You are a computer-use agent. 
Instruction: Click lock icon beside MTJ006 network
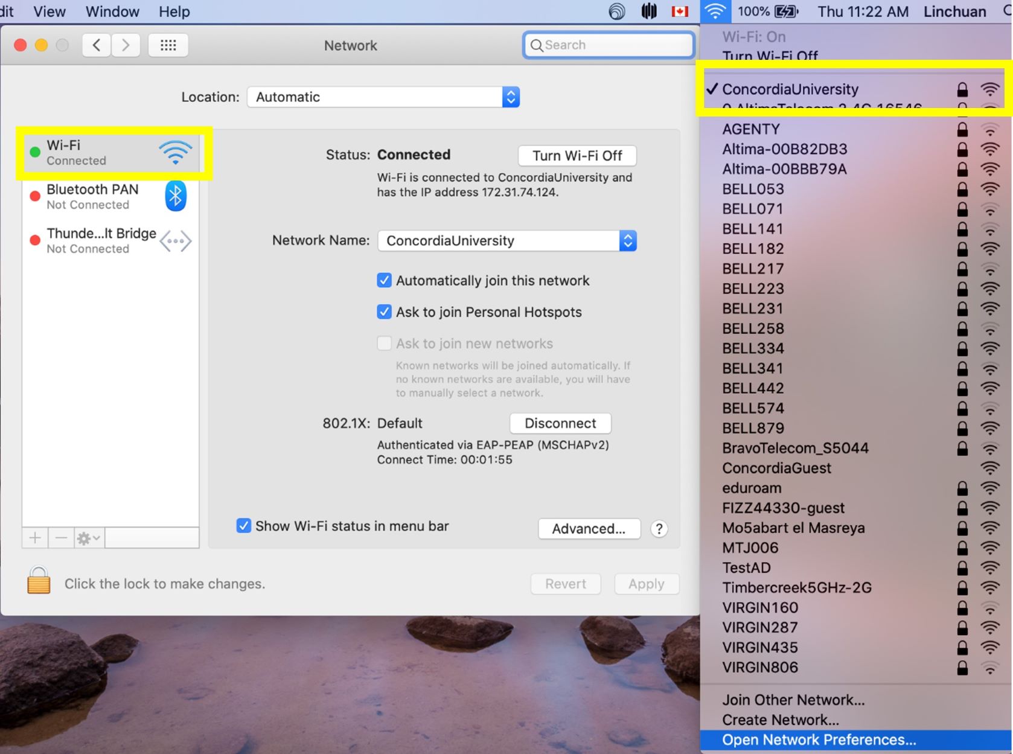coord(962,548)
